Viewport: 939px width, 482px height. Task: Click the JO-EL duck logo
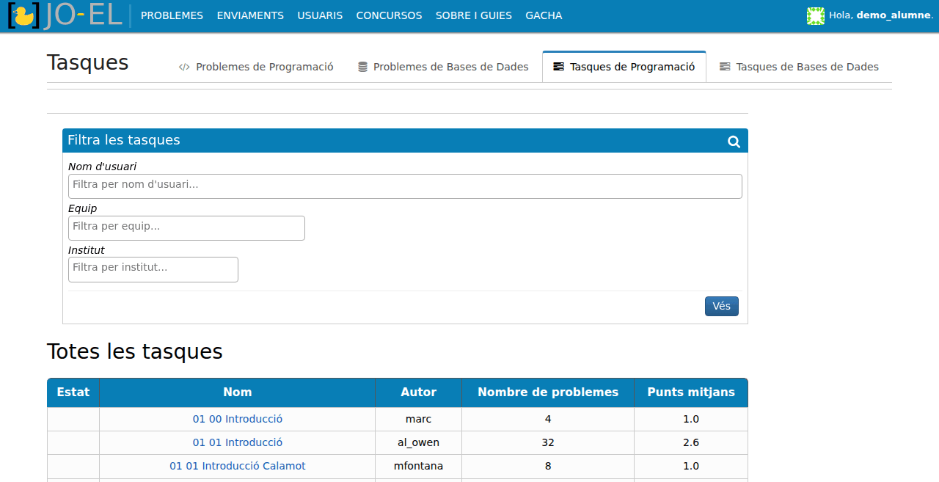point(65,15)
